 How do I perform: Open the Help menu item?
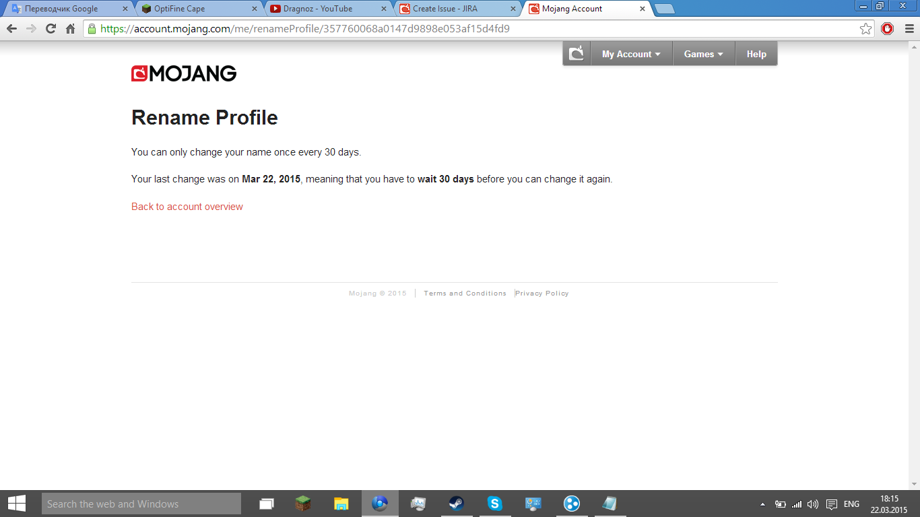click(756, 54)
